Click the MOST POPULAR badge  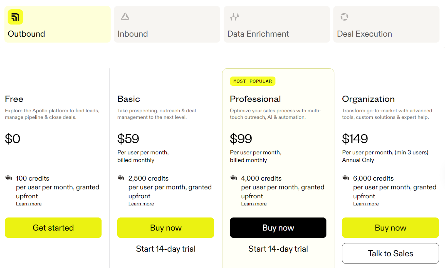[253, 81]
